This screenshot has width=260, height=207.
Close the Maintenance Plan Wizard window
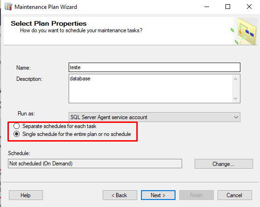(x=249, y=7)
